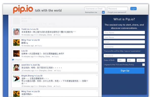This screenshot has width=152, height=97.
Task: Click the reply arrow on Bright Zheng's post
Action: [54, 86]
